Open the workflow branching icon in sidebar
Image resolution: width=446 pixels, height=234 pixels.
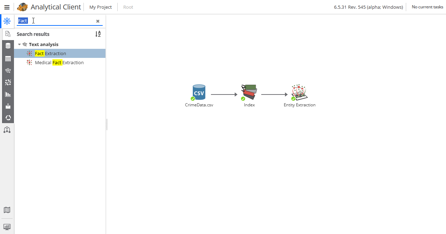click(7, 130)
